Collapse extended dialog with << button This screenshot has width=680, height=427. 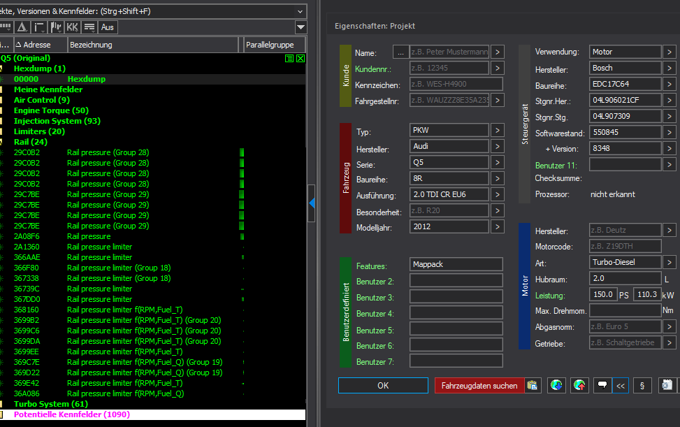click(620, 385)
